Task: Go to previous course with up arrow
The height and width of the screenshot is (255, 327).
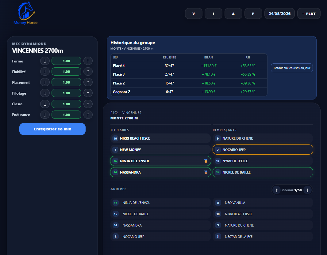Action: pos(276,190)
